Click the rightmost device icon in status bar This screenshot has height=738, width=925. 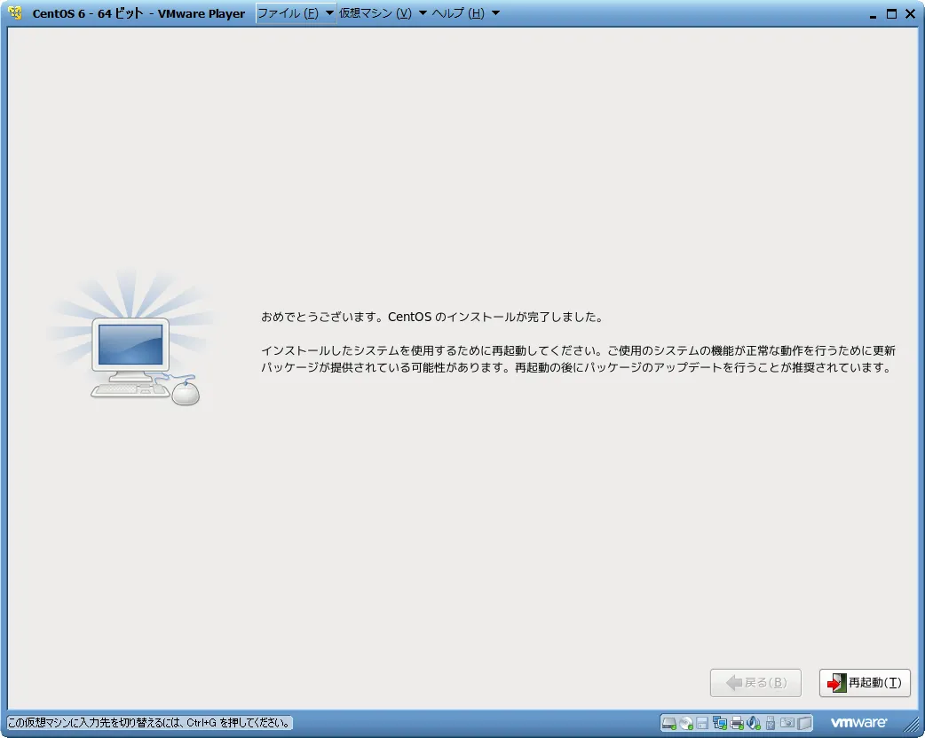pos(804,722)
